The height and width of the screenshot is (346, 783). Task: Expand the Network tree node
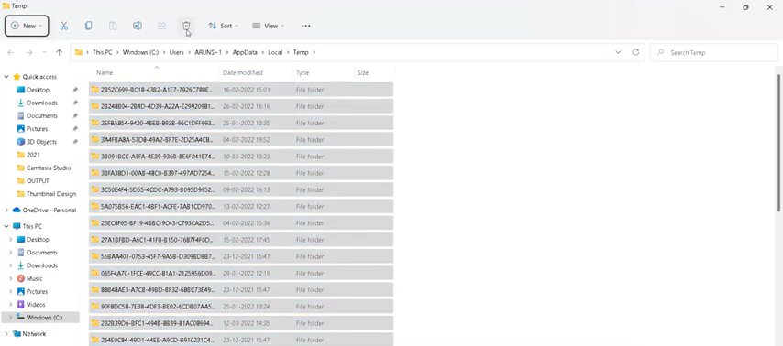pos(6,334)
